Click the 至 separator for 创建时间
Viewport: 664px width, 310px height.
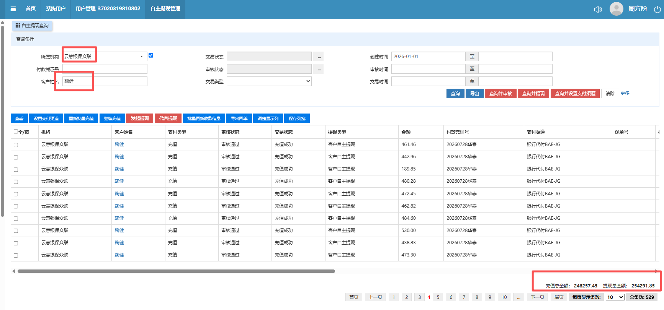pos(472,57)
